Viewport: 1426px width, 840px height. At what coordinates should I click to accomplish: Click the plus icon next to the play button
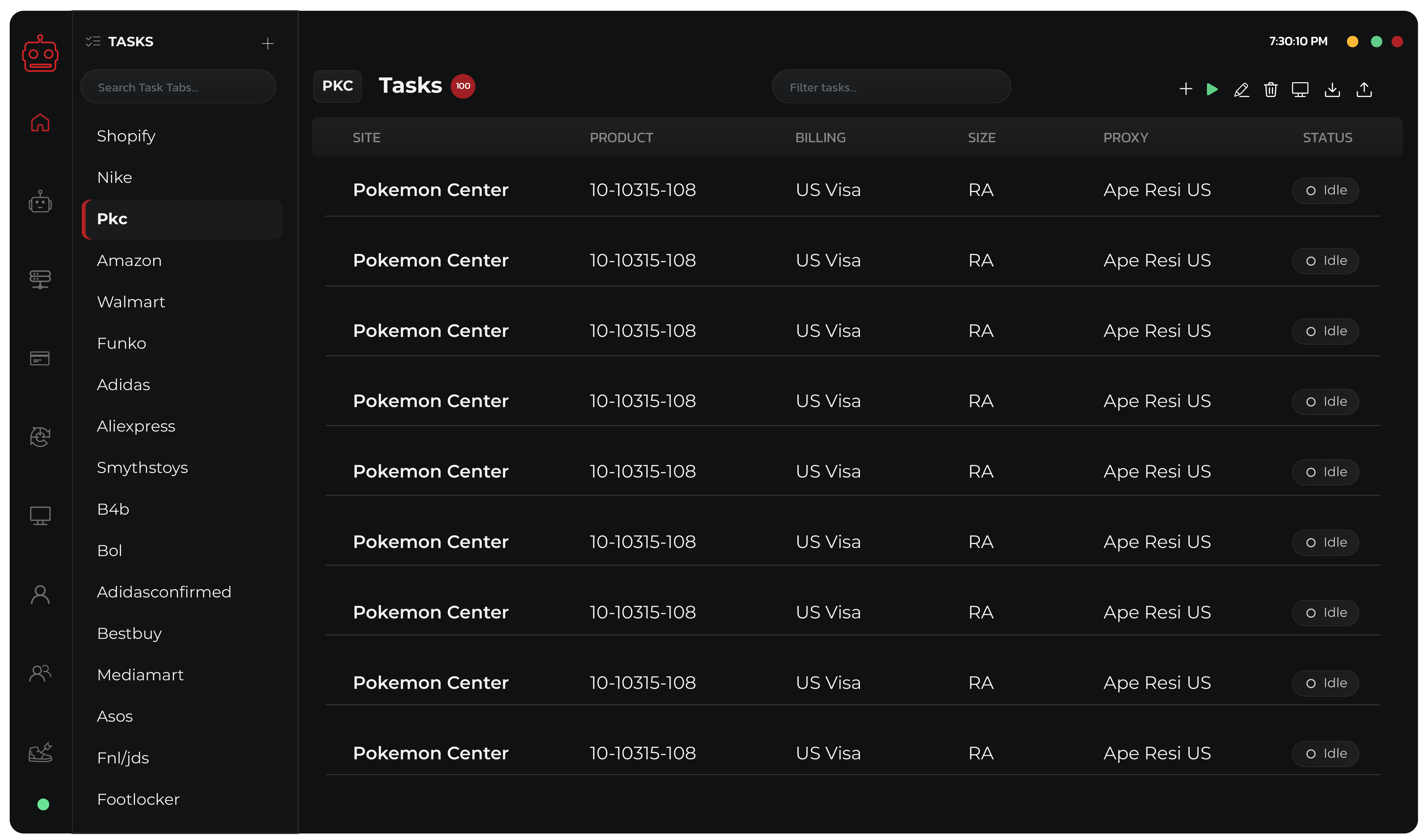click(1185, 89)
